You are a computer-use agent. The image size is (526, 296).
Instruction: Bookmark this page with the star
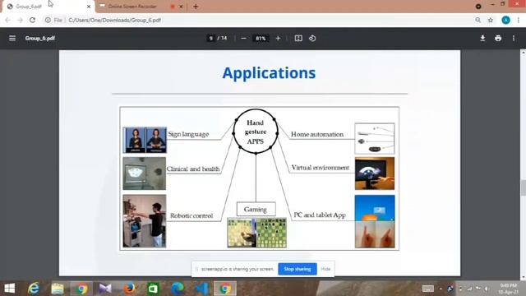(x=491, y=20)
